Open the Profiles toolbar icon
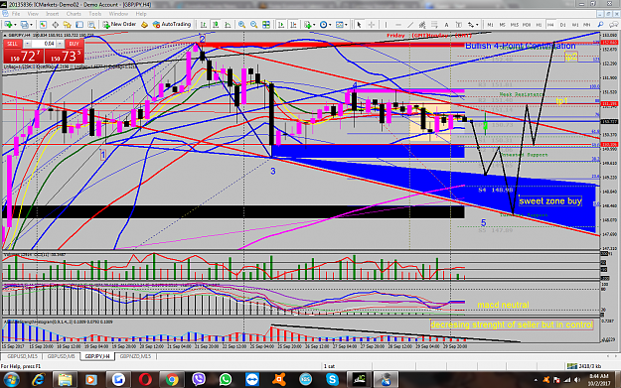The image size is (621, 388). pyautogui.click(x=25, y=25)
